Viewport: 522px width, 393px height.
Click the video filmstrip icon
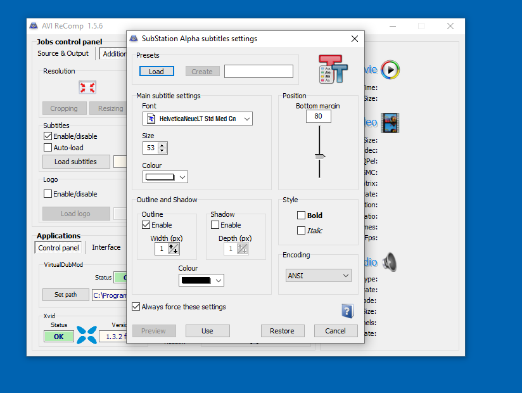[x=390, y=123]
